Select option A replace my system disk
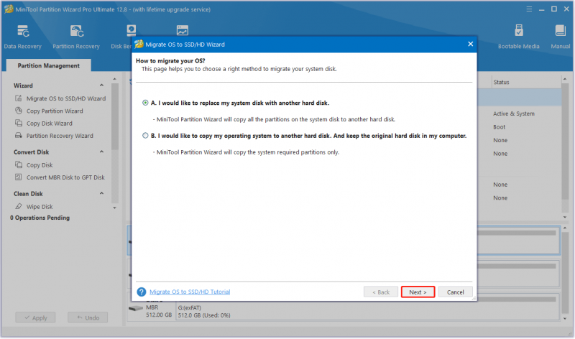Image resolution: width=575 pixels, height=339 pixels. 145,103
